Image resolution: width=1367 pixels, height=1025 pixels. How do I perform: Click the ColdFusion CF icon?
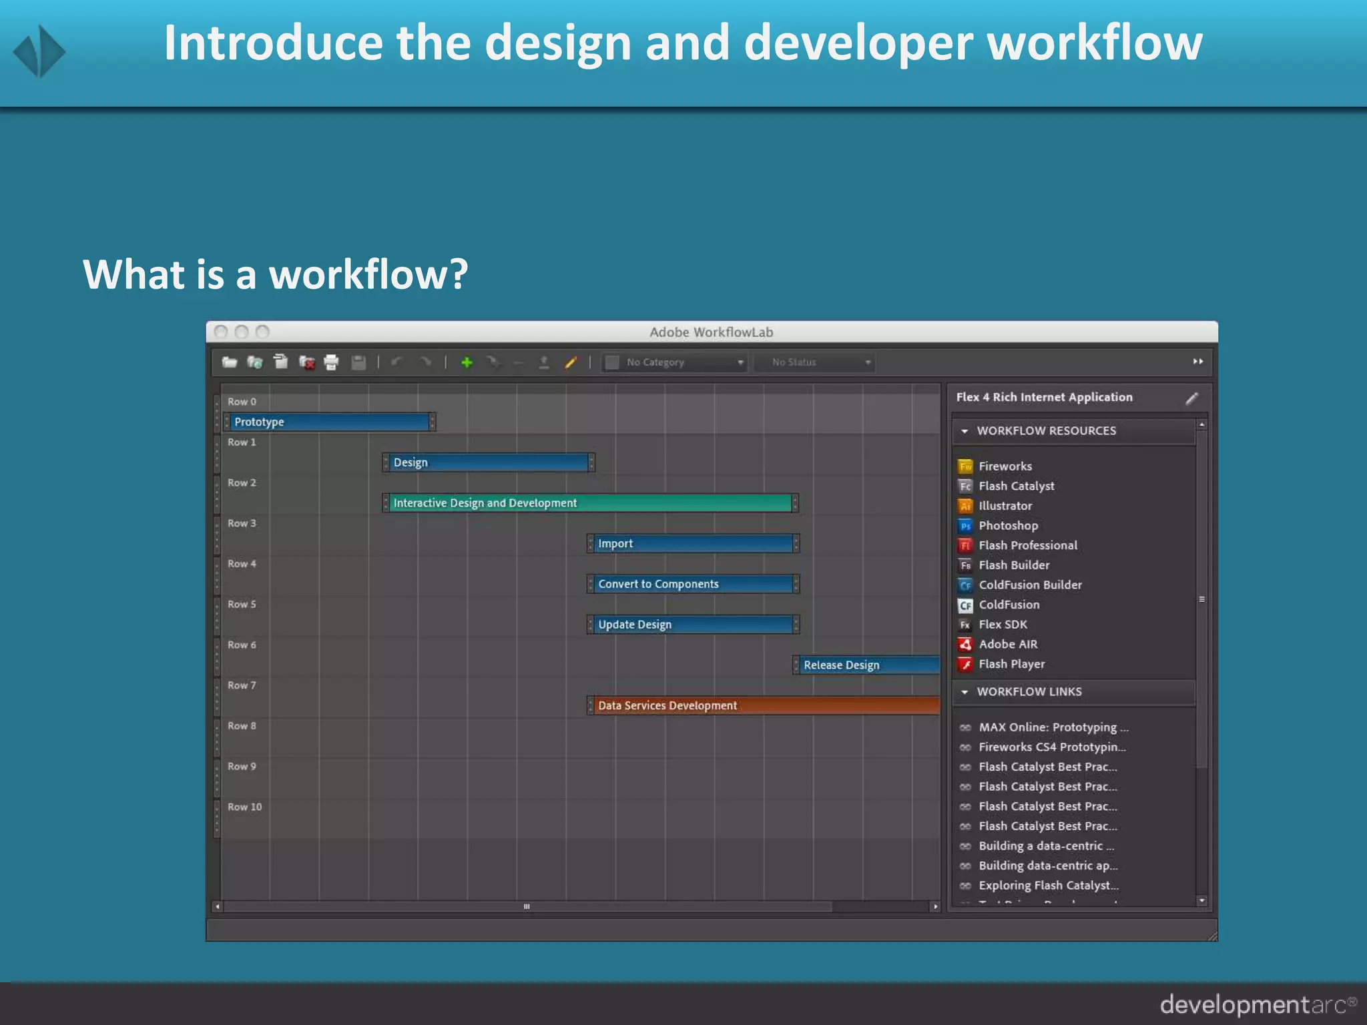[965, 605]
